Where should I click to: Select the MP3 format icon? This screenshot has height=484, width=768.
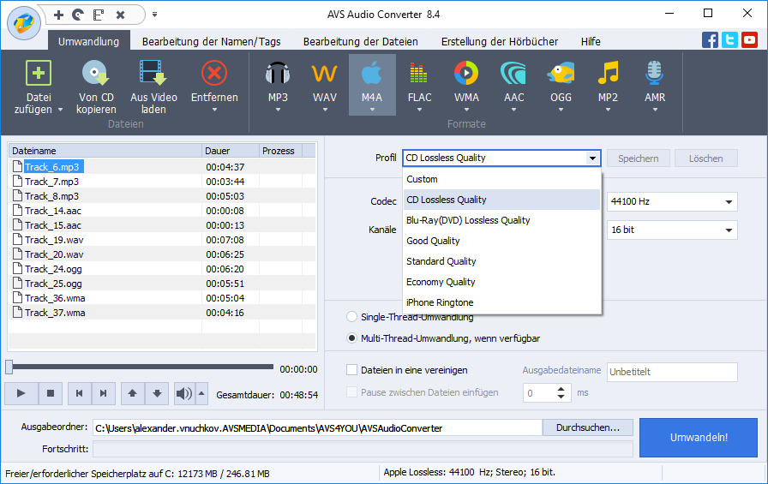[278, 75]
